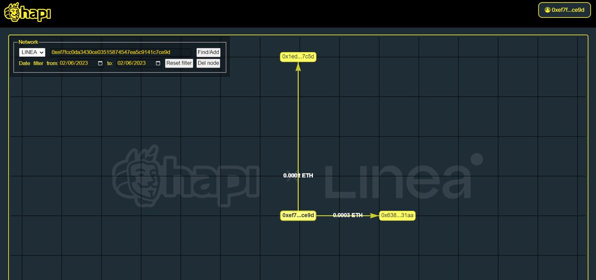Click the Reset filter button
The height and width of the screenshot is (280, 596).
point(179,63)
